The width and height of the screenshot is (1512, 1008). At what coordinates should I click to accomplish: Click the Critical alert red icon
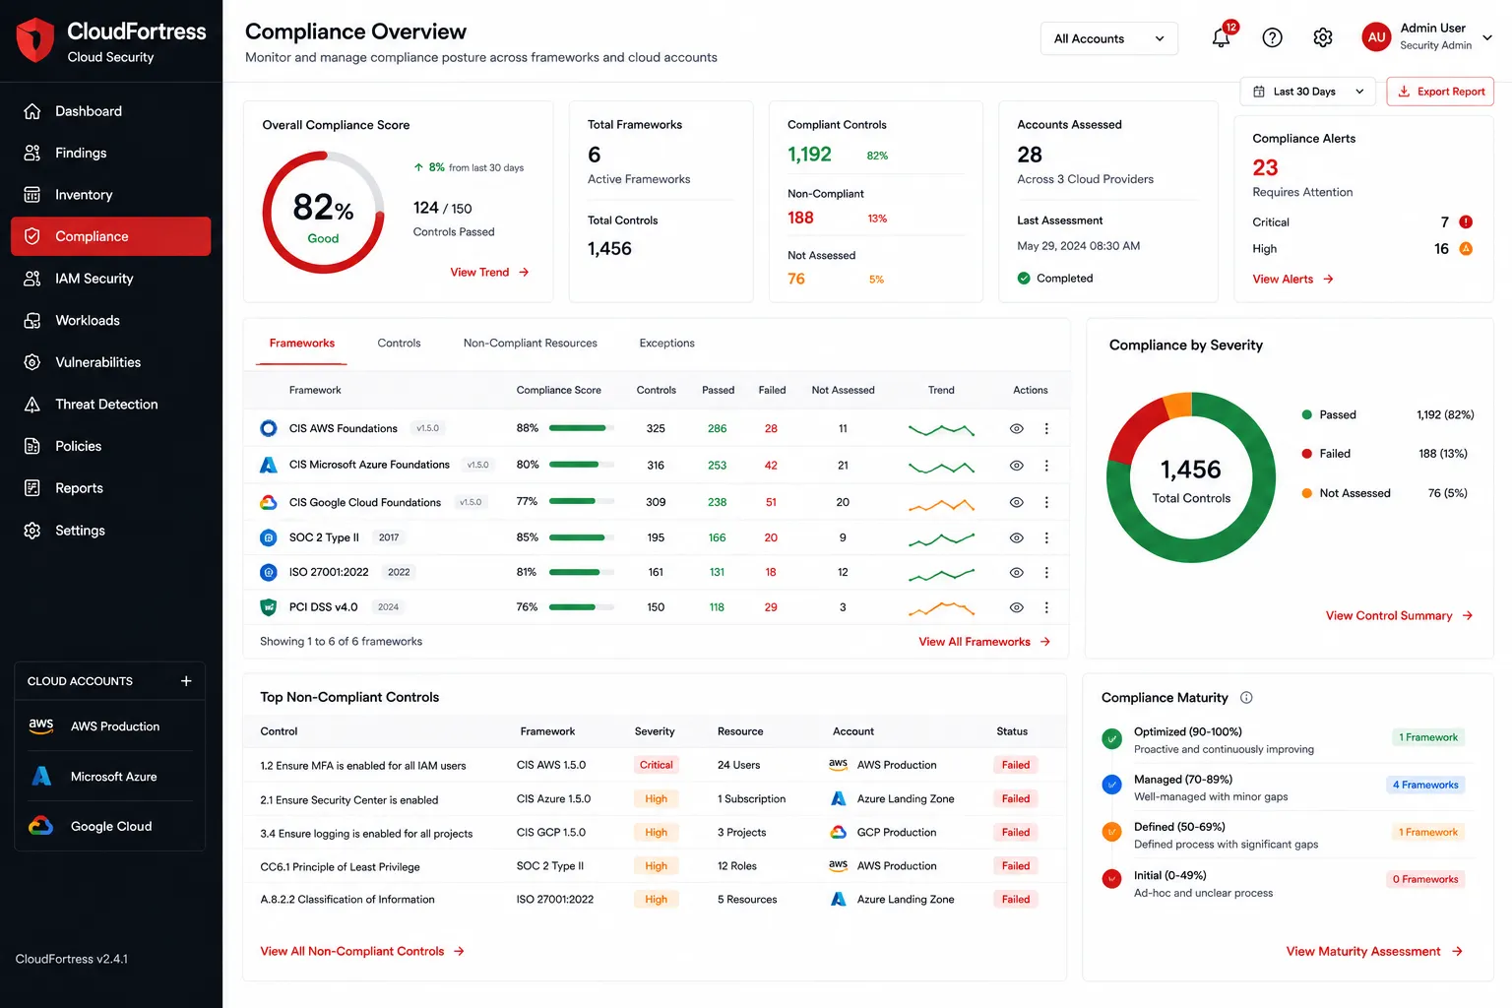pos(1466,222)
